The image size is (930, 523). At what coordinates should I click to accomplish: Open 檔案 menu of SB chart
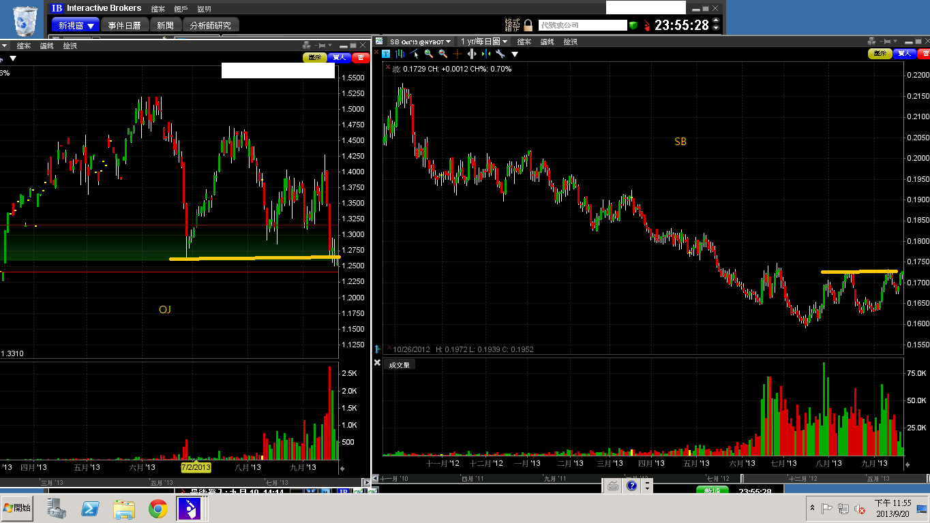524,42
